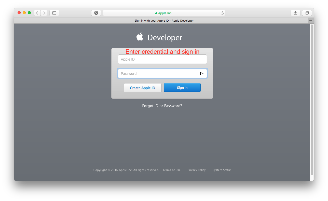Show the Safari sidebar
The height and width of the screenshot is (201, 328).
point(54,13)
